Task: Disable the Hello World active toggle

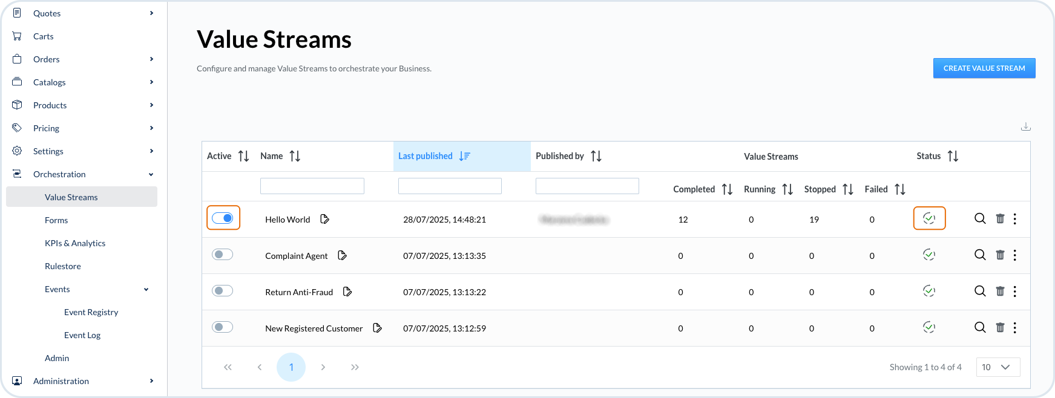Action: (223, 218)
